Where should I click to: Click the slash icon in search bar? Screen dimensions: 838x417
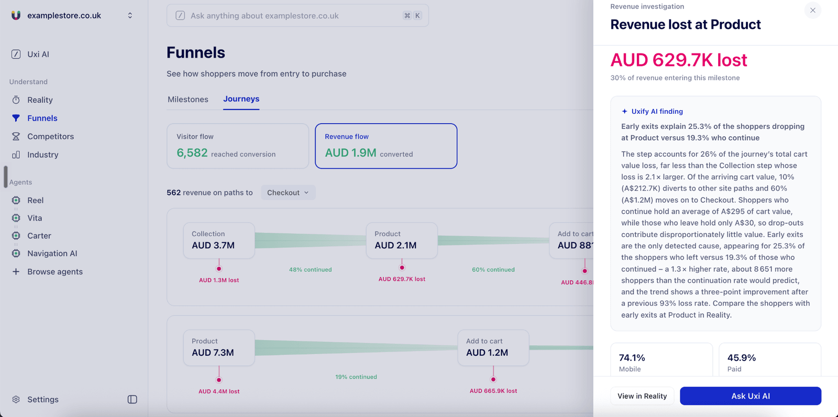(180, 16)
